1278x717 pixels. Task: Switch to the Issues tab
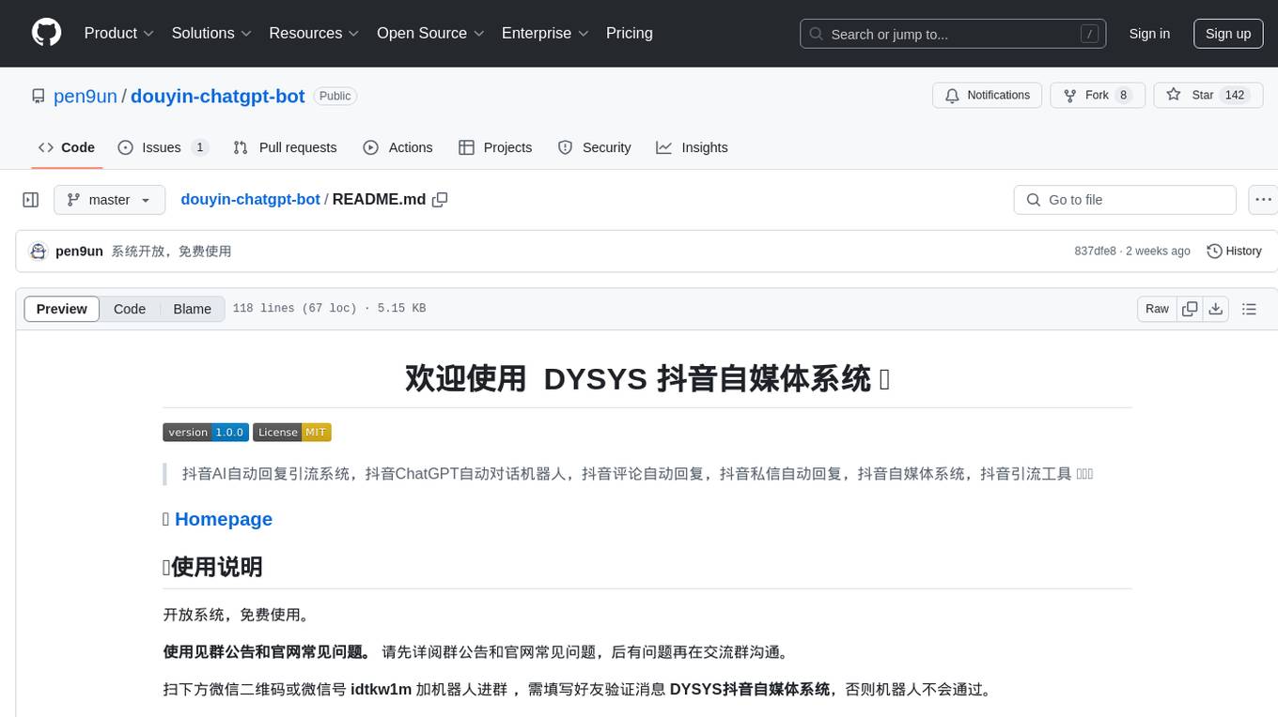pyautogui.click(x=163, y=147)
